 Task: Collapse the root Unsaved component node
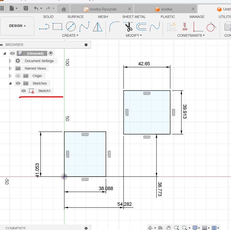point(4,53)
